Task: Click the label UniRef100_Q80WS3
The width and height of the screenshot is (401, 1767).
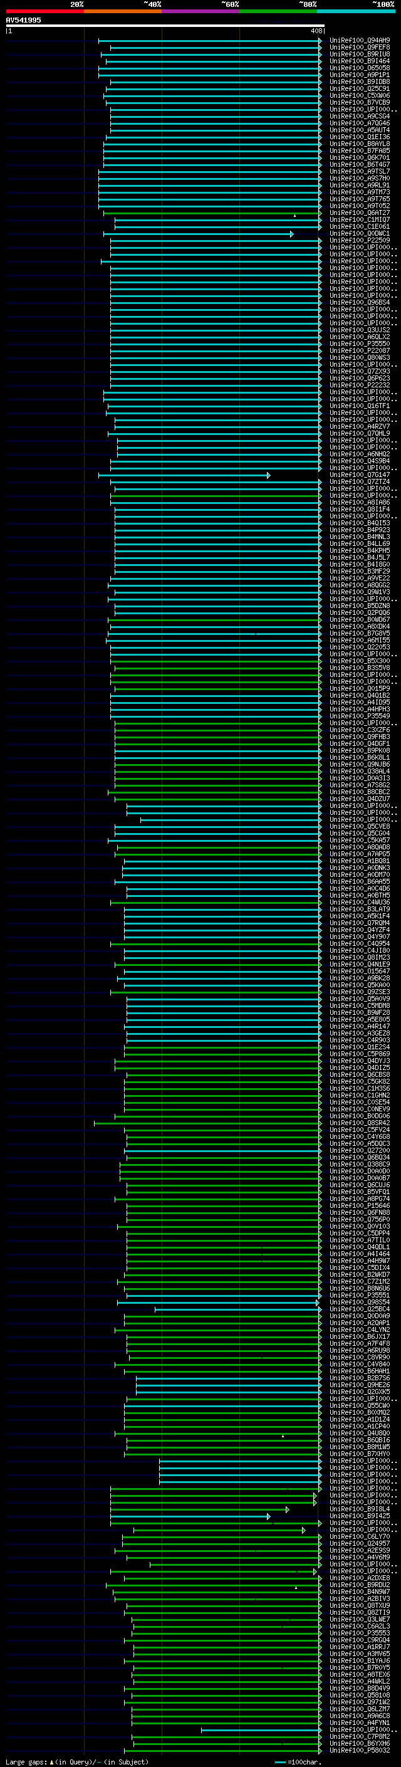Action: pos(360,357)
